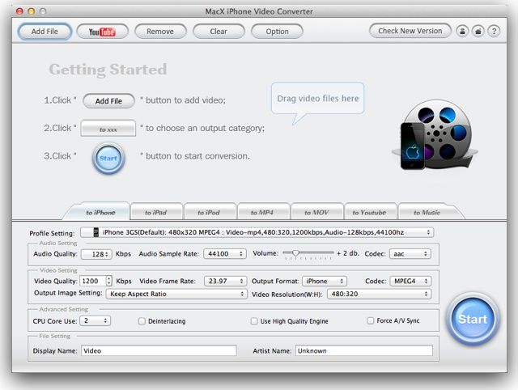Click the Video Quality stepper arrows
518x390 pixels.
tap(108, 281)
